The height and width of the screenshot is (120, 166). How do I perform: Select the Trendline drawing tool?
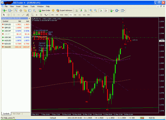[x=23, y=15]
